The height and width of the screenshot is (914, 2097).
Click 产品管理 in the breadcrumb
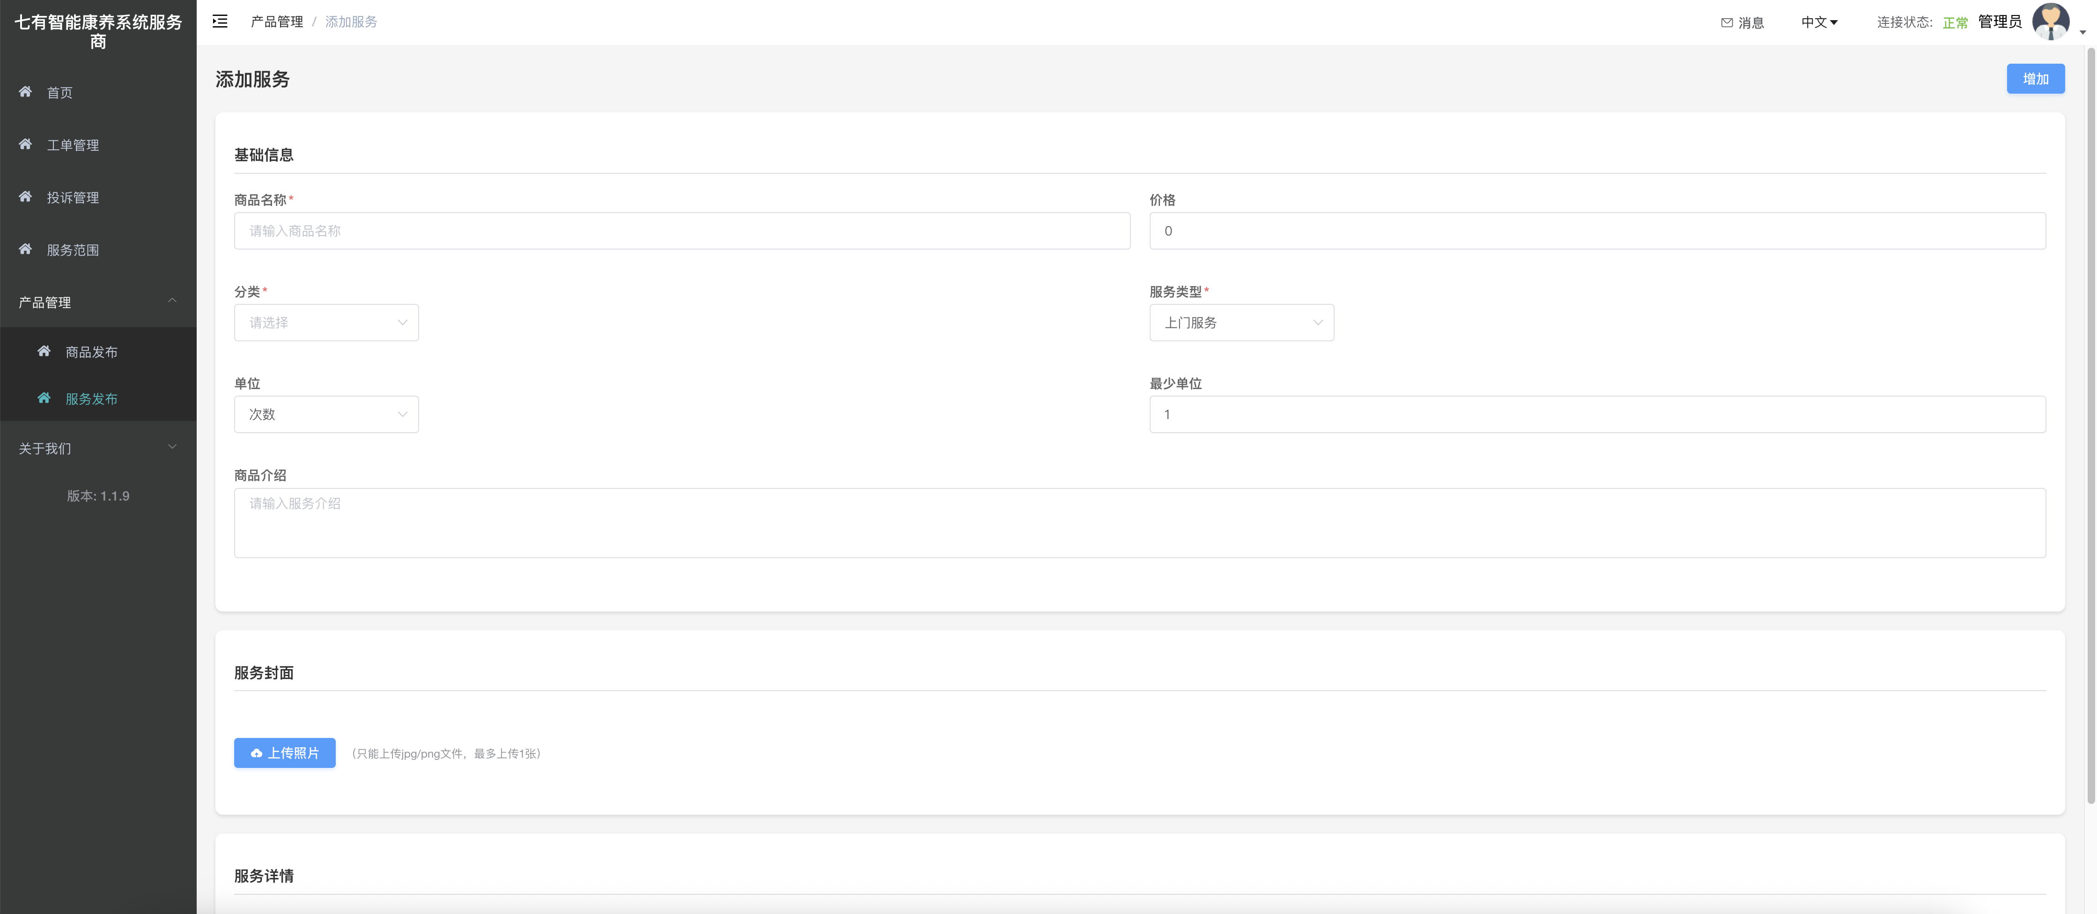coord(277,22)
